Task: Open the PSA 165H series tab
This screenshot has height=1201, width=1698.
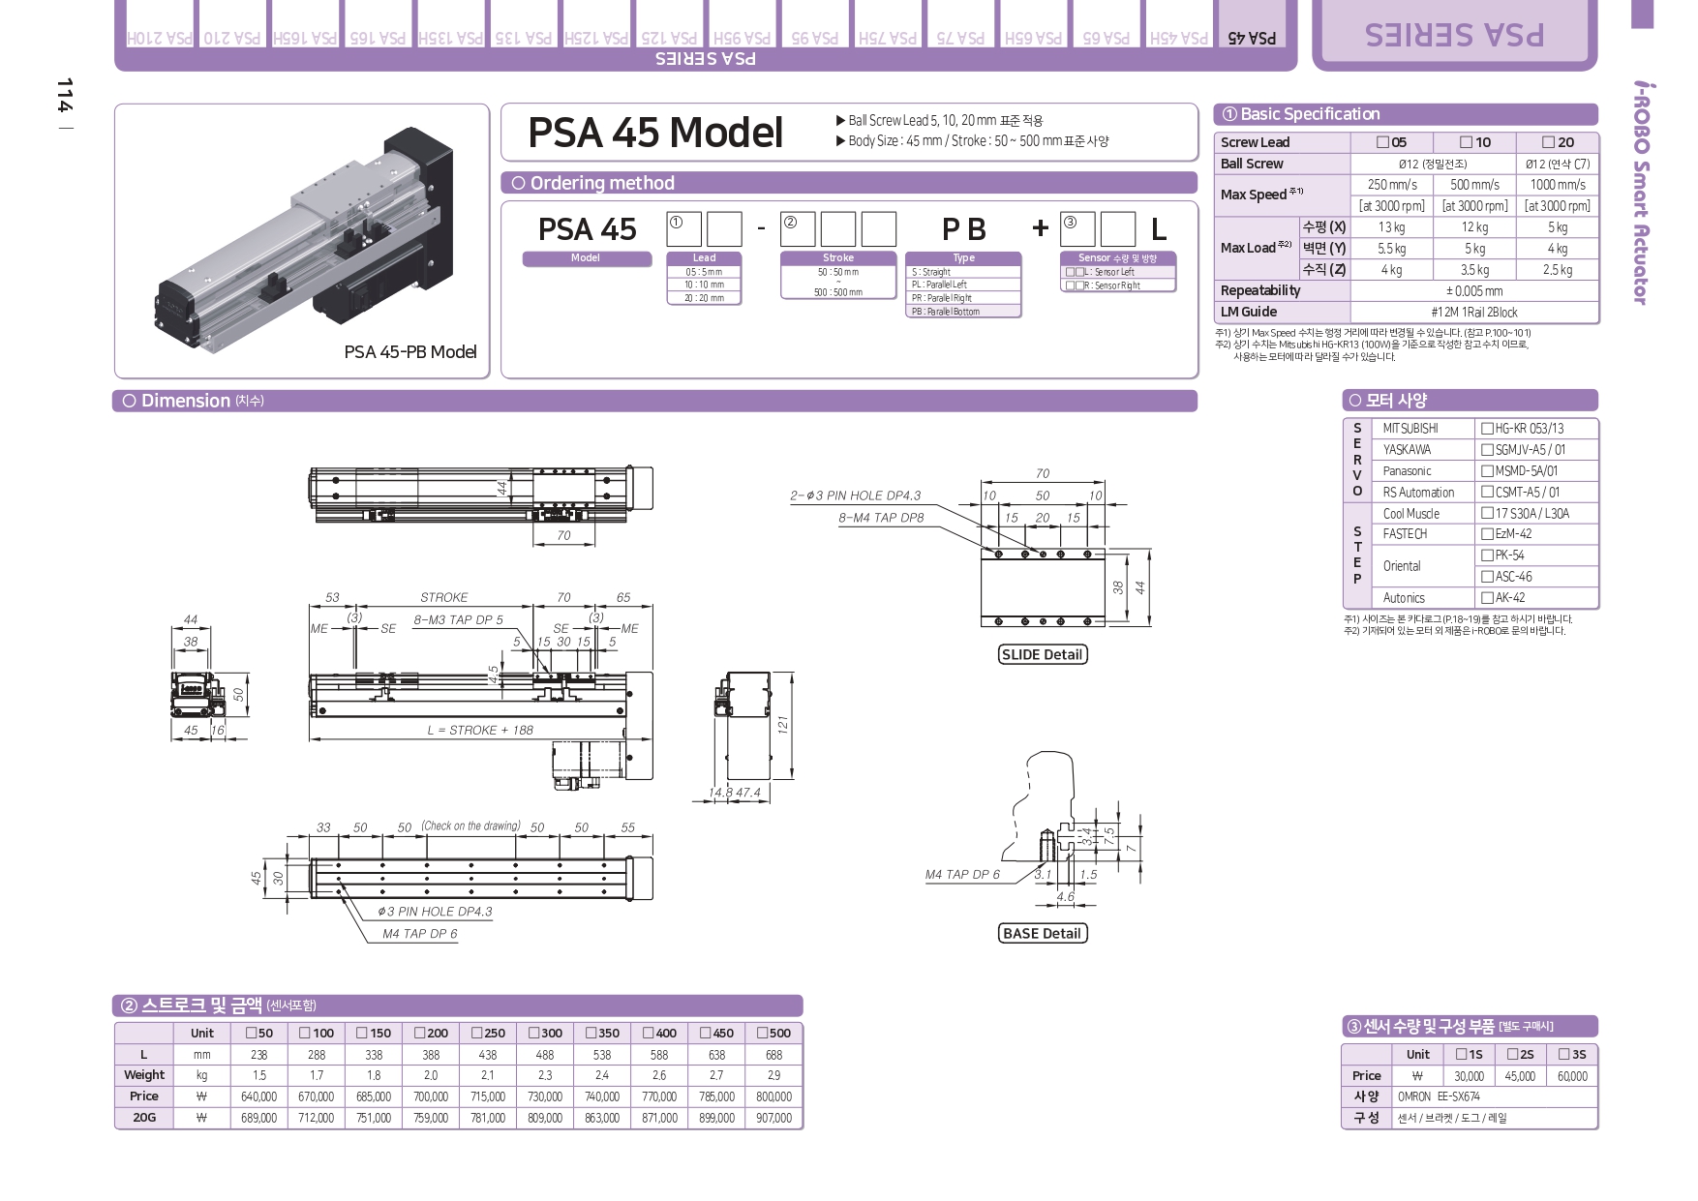Action: tap(305, 26)
